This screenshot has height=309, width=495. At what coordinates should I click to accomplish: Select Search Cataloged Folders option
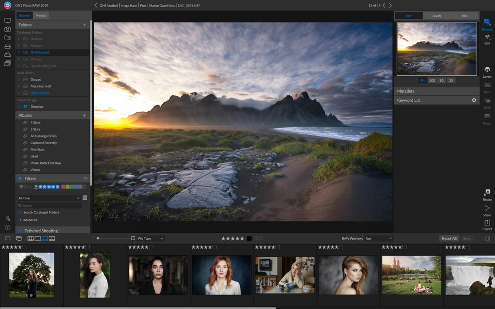coord(20,212)
